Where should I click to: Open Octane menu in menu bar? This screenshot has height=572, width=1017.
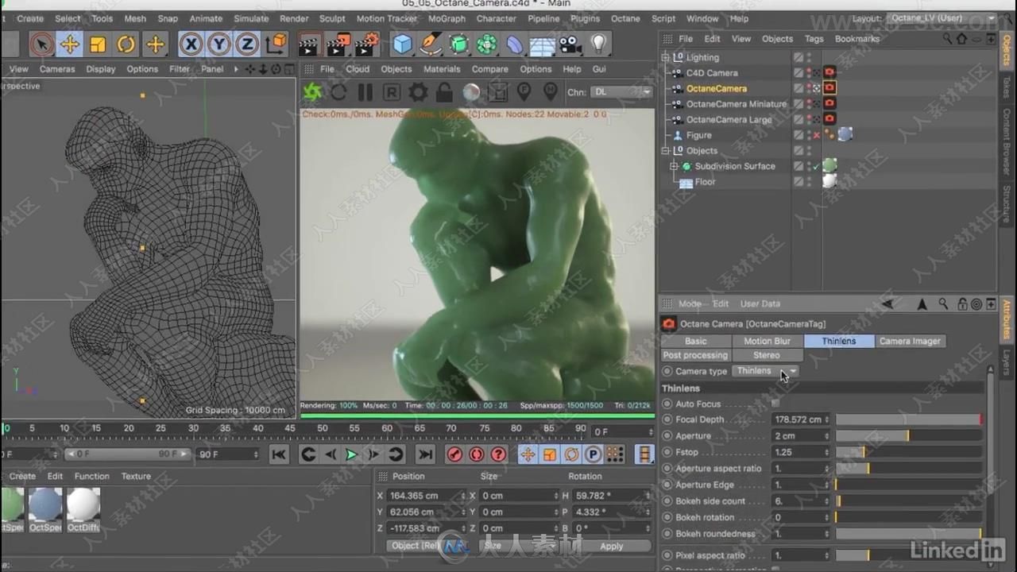(x=625, y=18)
